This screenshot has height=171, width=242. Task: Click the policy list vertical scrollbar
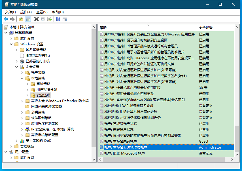click(237, 85)
